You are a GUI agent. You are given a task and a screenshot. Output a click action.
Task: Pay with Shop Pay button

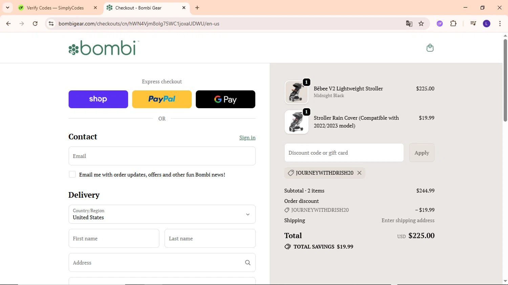pos(98,99)
